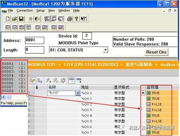Image resolution: width=180 pixels, height=136 pixels.
Task: Select the pressed hex display format icon
Action: point(29,27)
